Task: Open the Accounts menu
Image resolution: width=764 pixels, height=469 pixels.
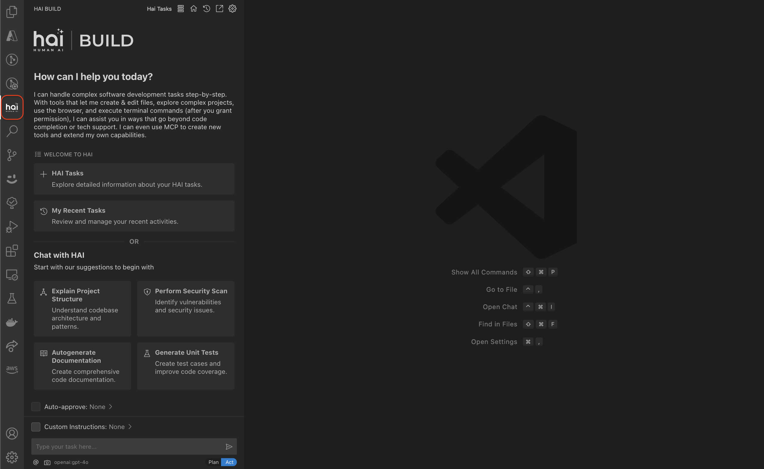Action: (x=12, y=433)
